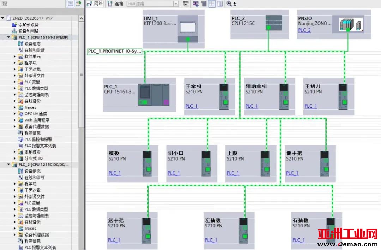Open 设备和网络 in the project tree
The width and height of the screenshot is (381, 250).
[29, 31]
